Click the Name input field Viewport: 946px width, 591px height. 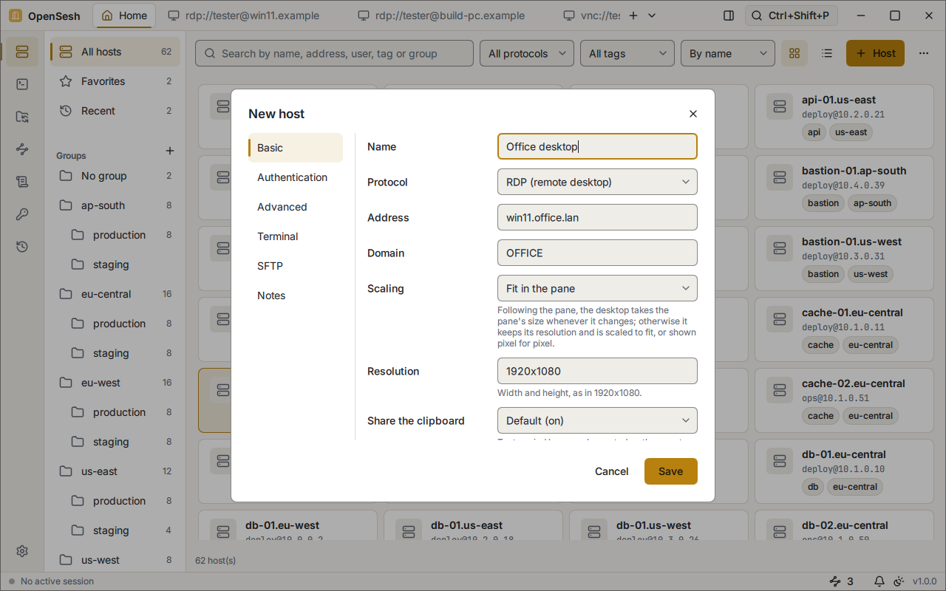[x=597, y=146]
